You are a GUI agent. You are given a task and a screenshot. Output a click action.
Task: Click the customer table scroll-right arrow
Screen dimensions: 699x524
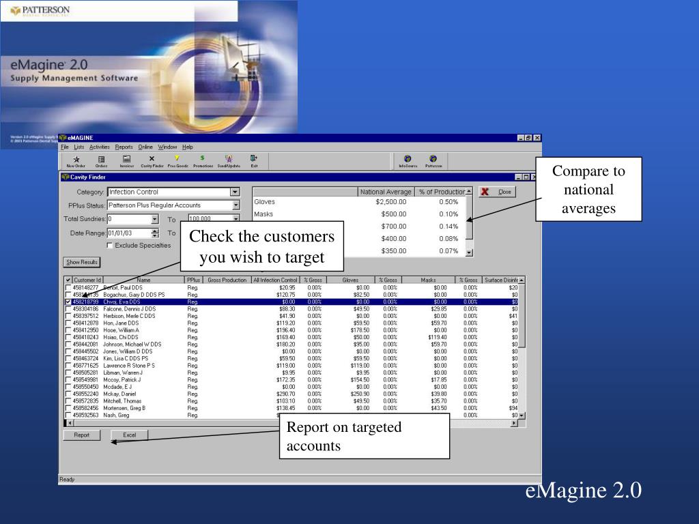[514, 423]
